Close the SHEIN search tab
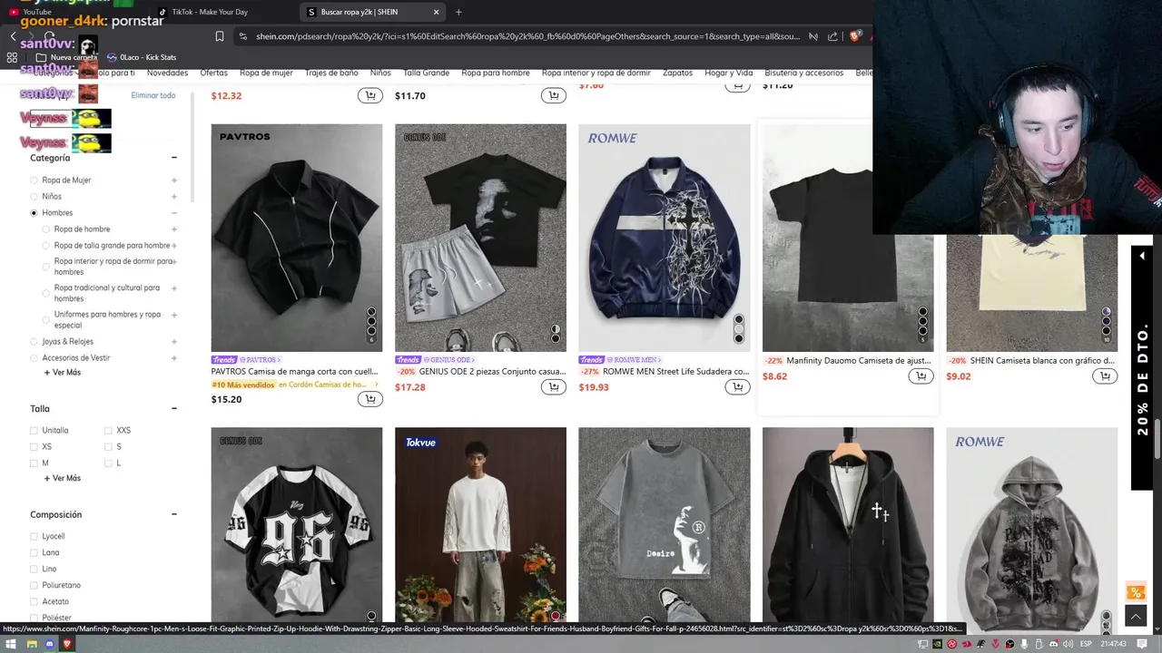The height and width of the screenshot is (653, 1162). click(x=436, y=12)
